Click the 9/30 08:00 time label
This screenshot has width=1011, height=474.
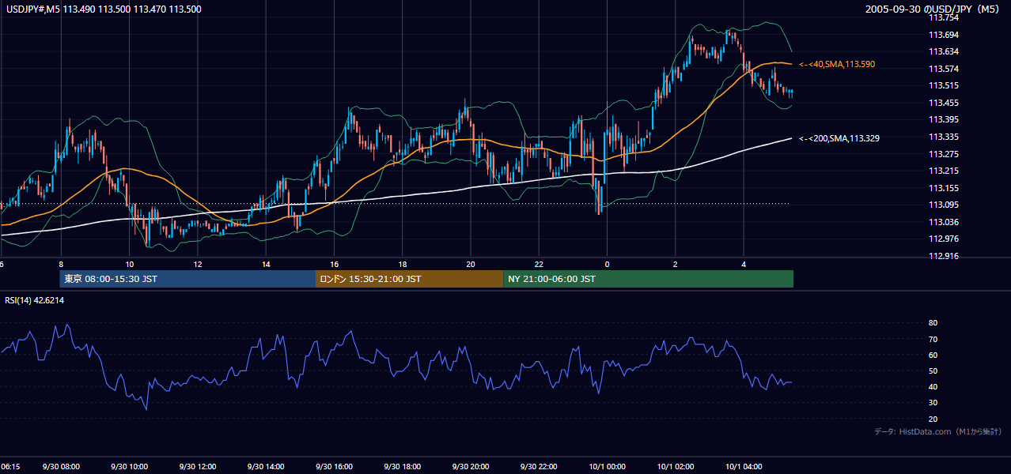pyautogui.click(x=62, y=466)
